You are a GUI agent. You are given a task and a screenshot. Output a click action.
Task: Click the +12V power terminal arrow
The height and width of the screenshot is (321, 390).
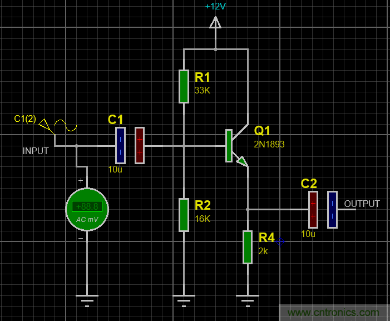click(x=215, y=23)
